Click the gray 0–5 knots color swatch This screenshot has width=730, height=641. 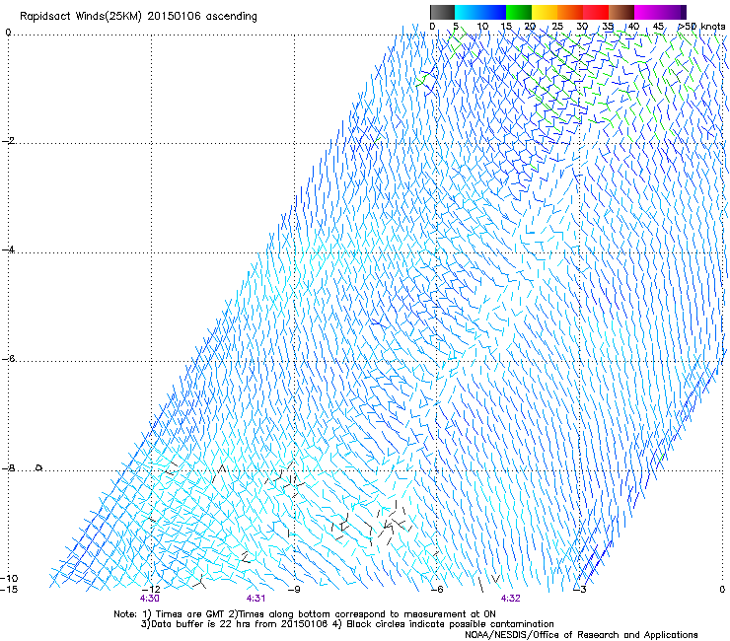point(442,12)
